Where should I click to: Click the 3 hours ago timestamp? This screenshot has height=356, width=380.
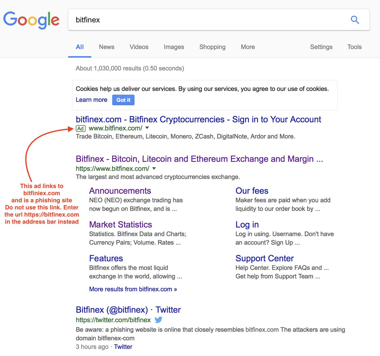[x=92, y=347]
